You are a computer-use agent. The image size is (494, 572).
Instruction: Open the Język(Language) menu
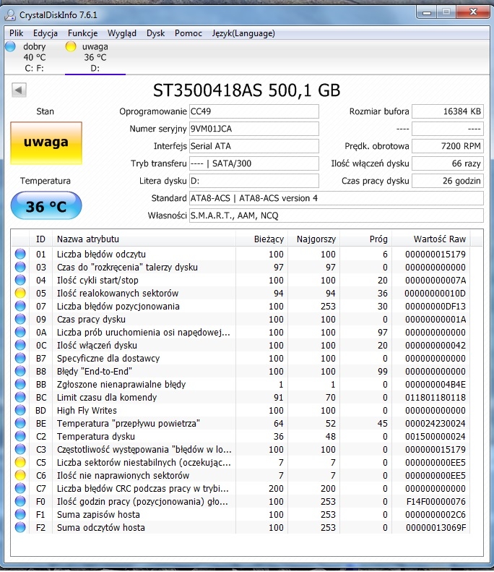point(243,33)
